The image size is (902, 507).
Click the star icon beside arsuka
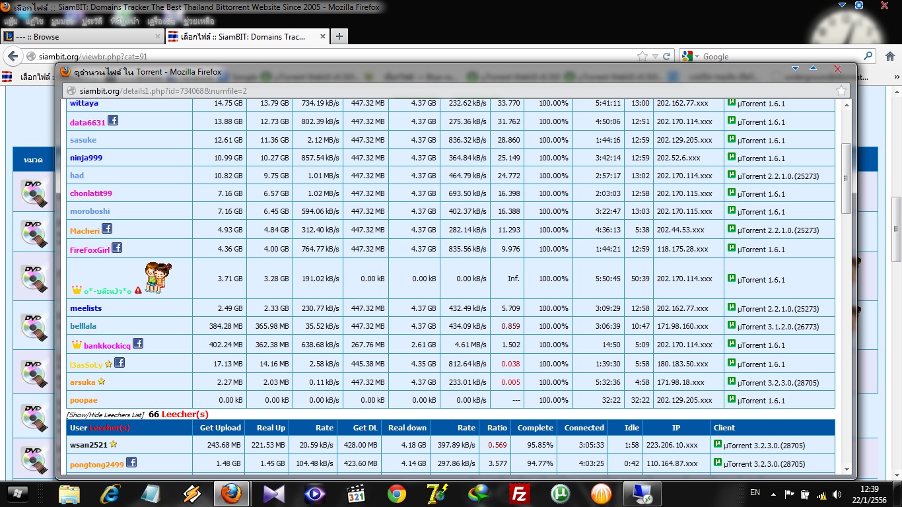pos(102,381)
